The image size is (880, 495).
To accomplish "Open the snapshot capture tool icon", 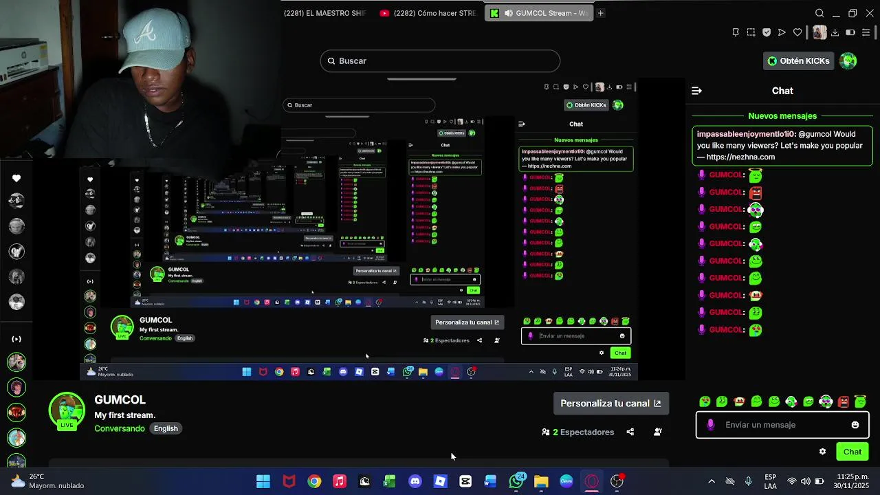I will (751, 32).
